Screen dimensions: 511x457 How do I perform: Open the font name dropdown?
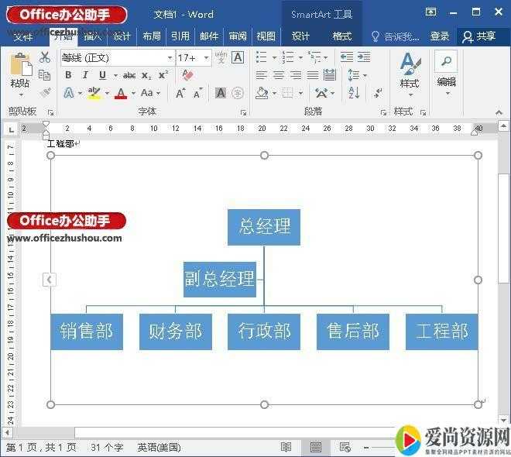[x=170, y=58]
